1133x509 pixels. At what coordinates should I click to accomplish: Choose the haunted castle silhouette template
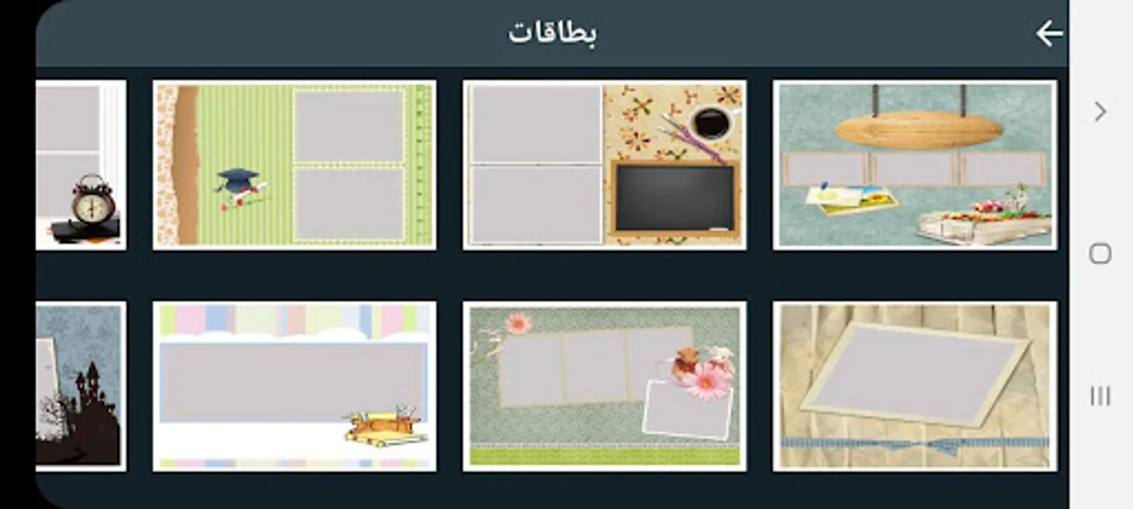[81, 386]
